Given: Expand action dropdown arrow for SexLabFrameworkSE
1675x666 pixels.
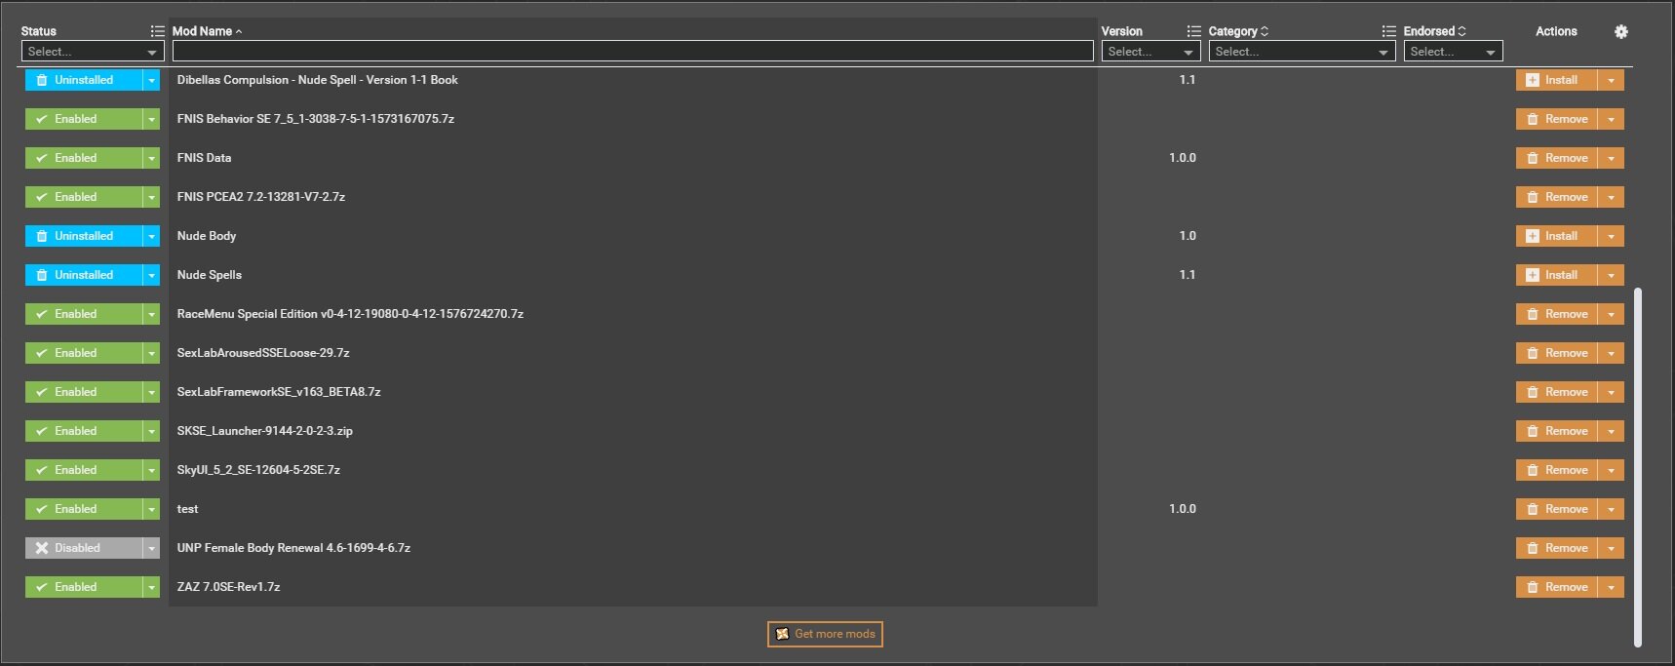Looking at the screenshot, I should (1611, 392).
